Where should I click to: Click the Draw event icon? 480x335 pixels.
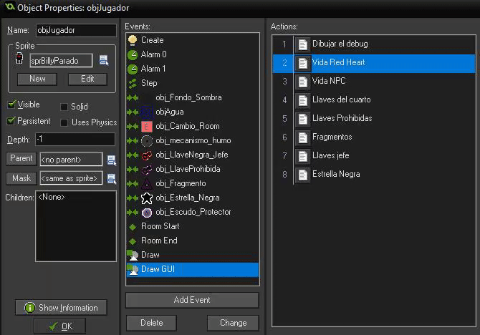click(x=133, y=255)
